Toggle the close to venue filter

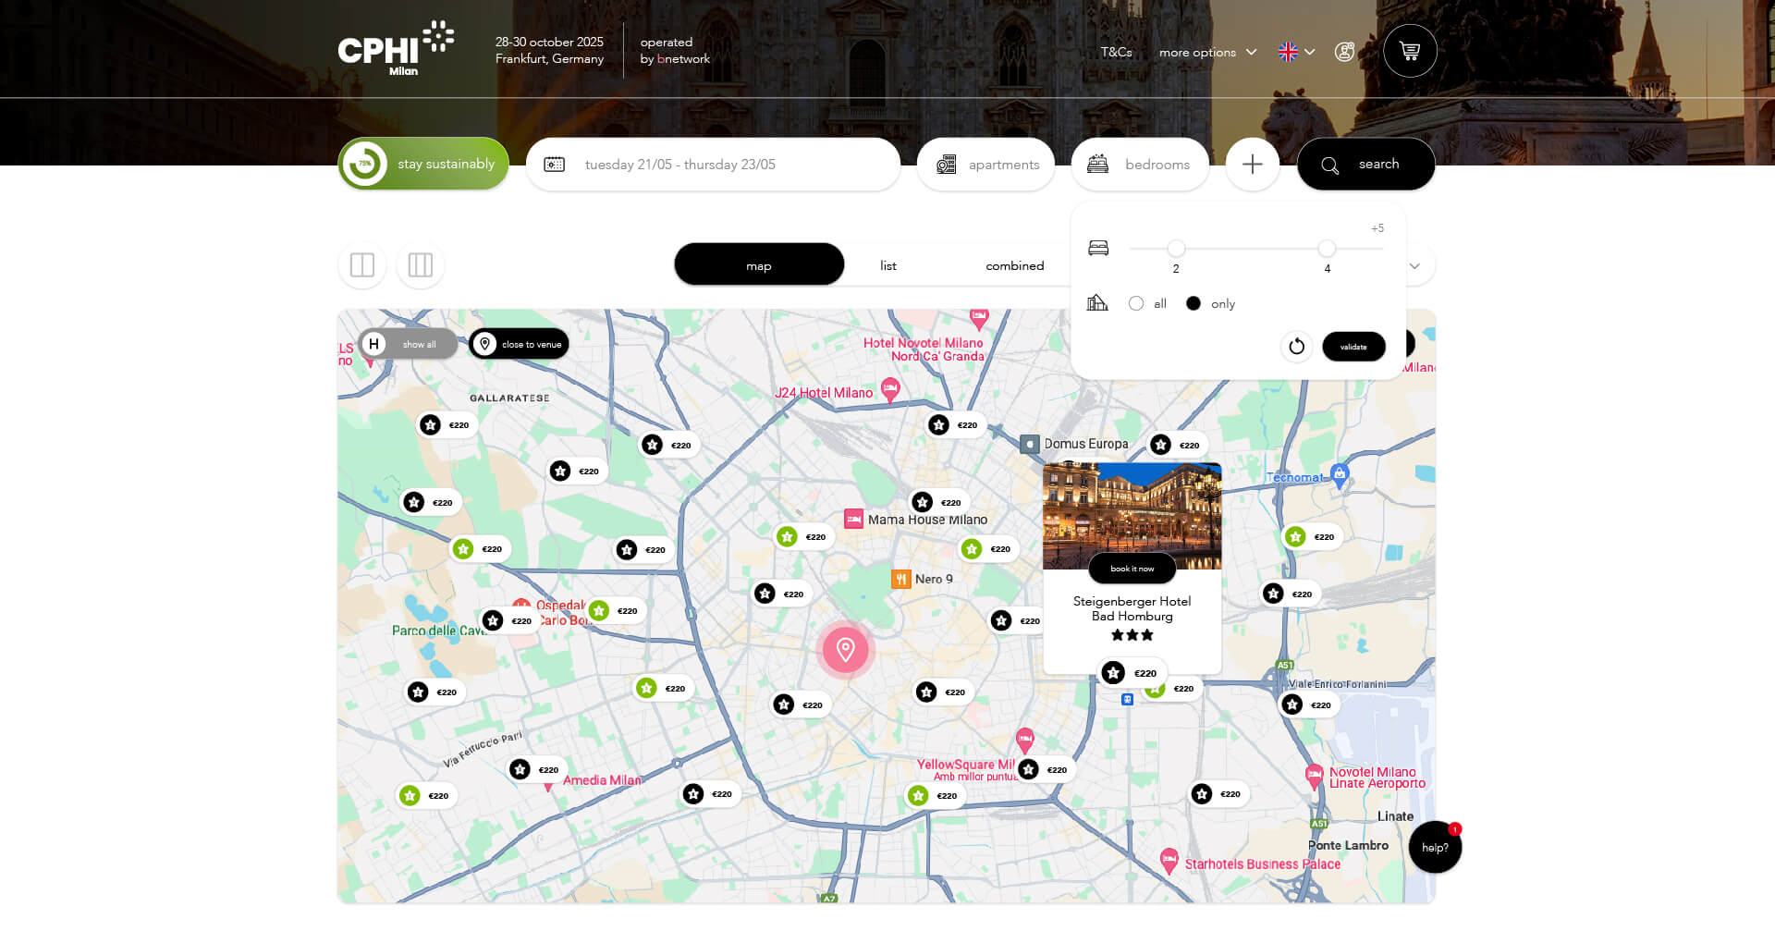(x=519, y=344)
